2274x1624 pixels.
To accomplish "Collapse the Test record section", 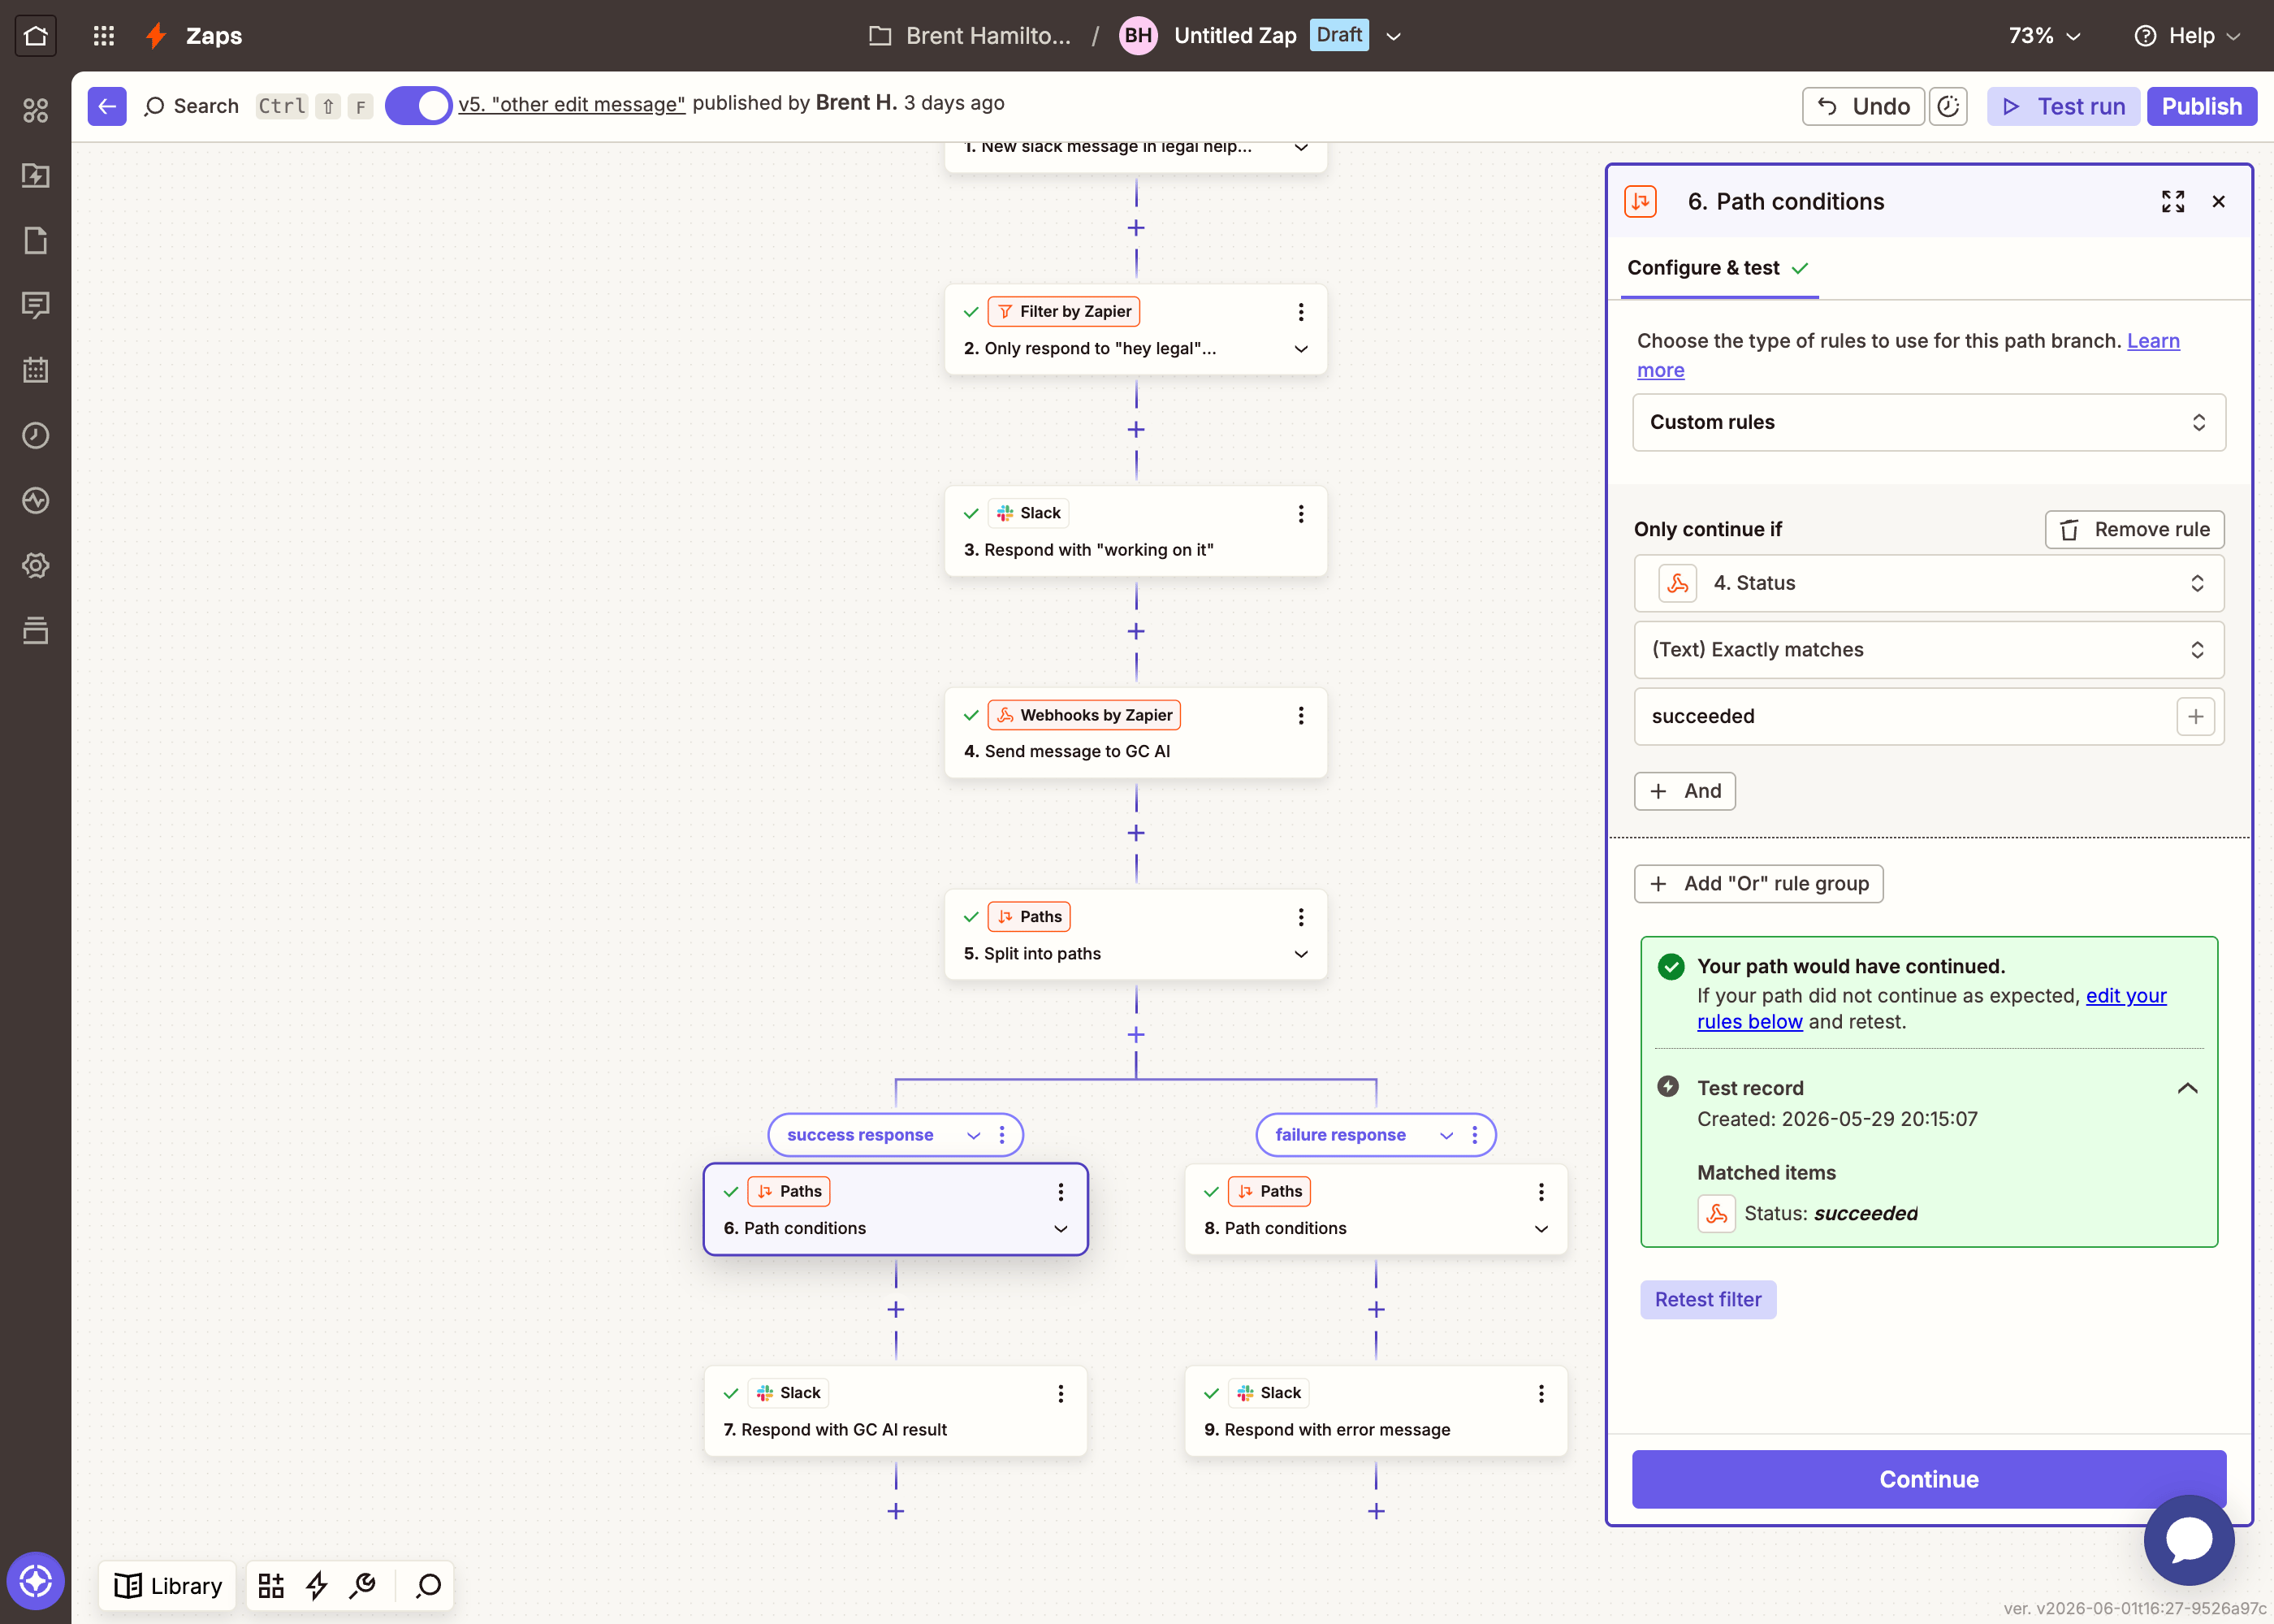I will (x=2187, y=1088).
